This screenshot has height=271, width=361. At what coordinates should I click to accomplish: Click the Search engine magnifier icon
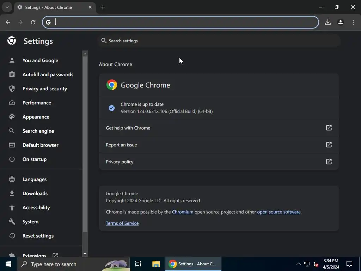(x=12, y=131)
